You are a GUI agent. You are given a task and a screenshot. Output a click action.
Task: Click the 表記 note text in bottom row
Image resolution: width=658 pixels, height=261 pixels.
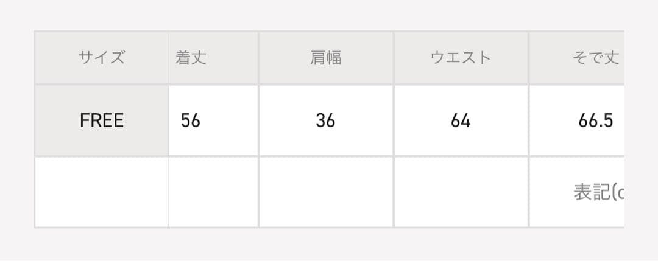pos(598,192)
